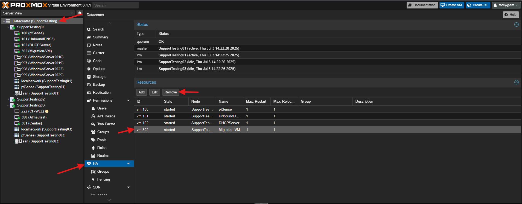Open the Server View dropdown
The image size is (522, 204).
[x=72, y=13]
